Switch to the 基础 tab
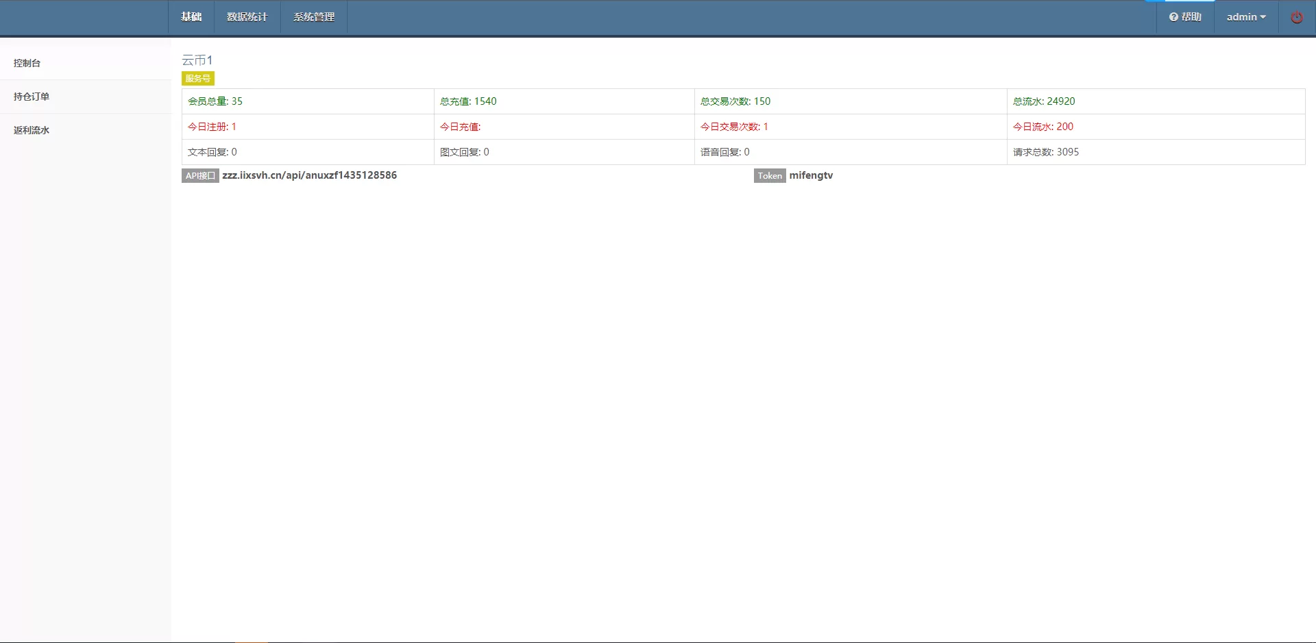Screen dimensions: 1316x643 (x=191, y=17)
